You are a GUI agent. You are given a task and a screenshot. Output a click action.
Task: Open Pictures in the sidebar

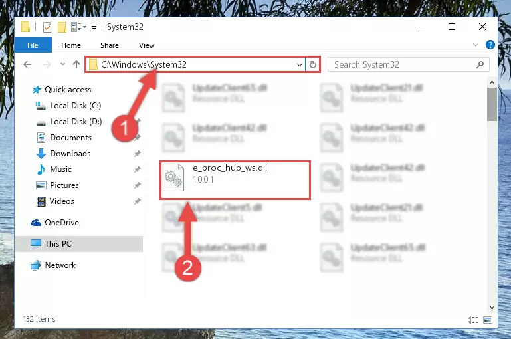(64, 185)
